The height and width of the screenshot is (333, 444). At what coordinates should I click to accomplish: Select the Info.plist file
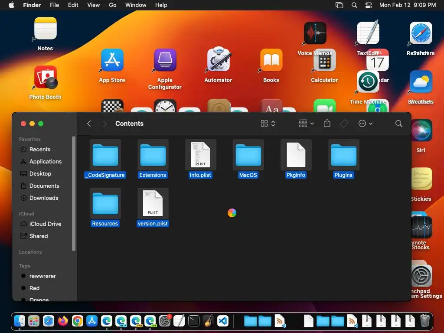coord(200,159)
